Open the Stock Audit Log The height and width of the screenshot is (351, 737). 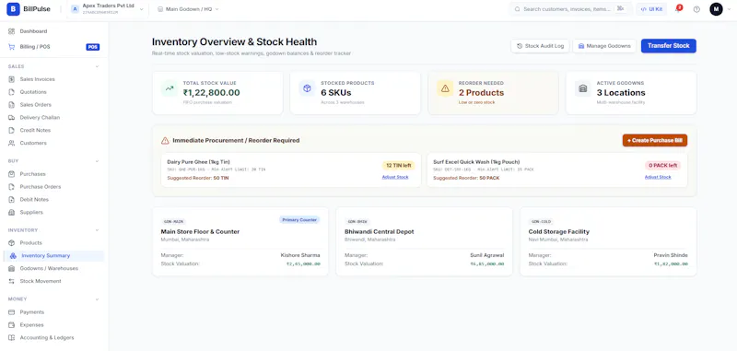pos(540,46)
